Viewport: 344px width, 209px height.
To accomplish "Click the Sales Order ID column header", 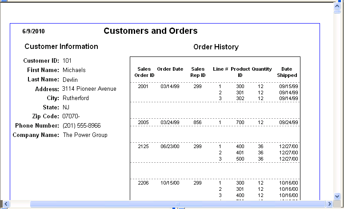I will (144, 72).
